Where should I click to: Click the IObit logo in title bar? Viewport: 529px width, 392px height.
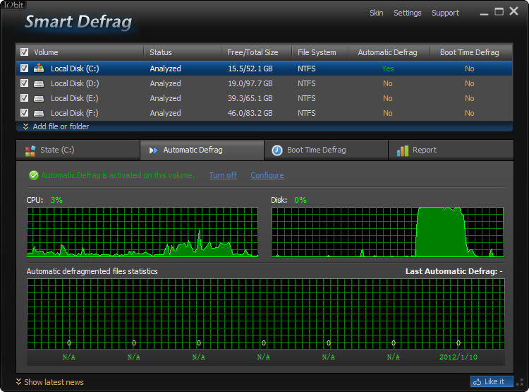14,5
